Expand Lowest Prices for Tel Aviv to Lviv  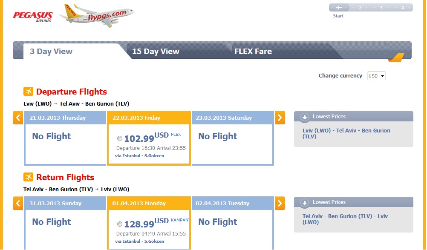click(304, 203)
